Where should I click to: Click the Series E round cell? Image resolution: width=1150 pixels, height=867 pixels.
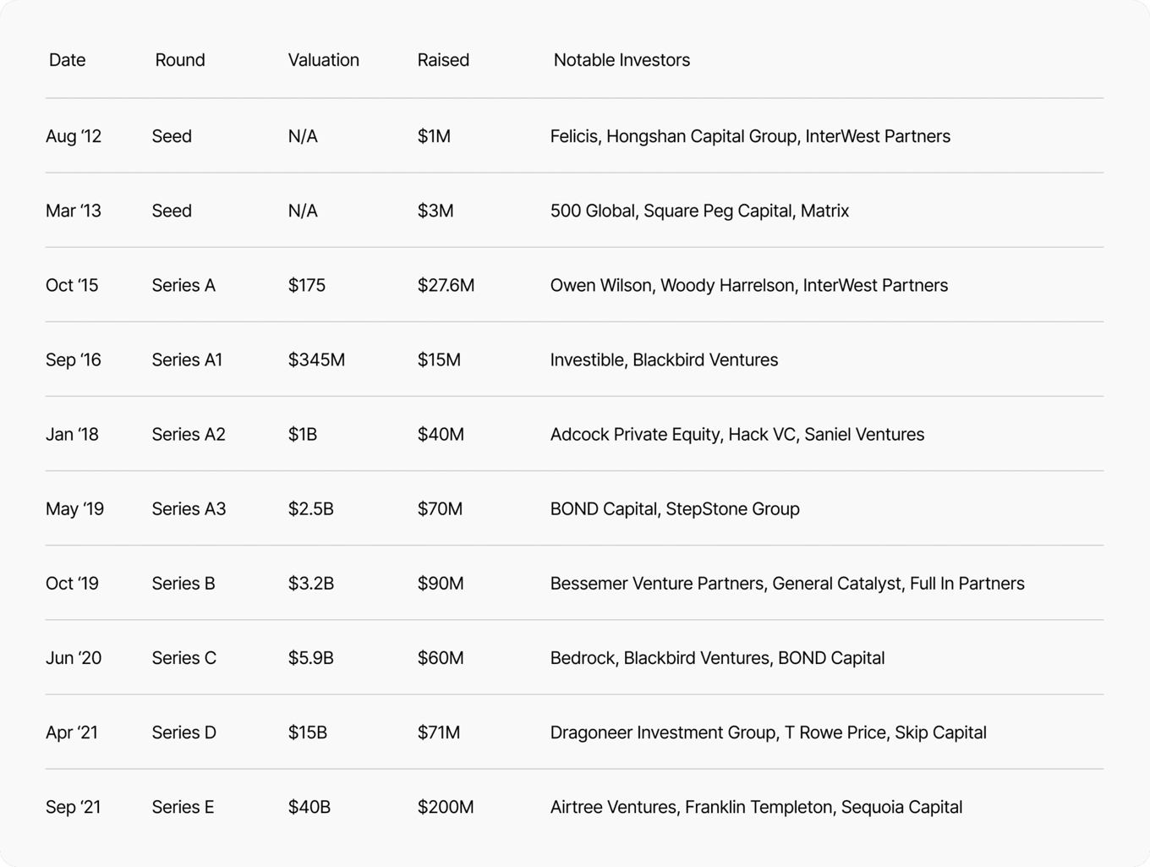(183, 806)
